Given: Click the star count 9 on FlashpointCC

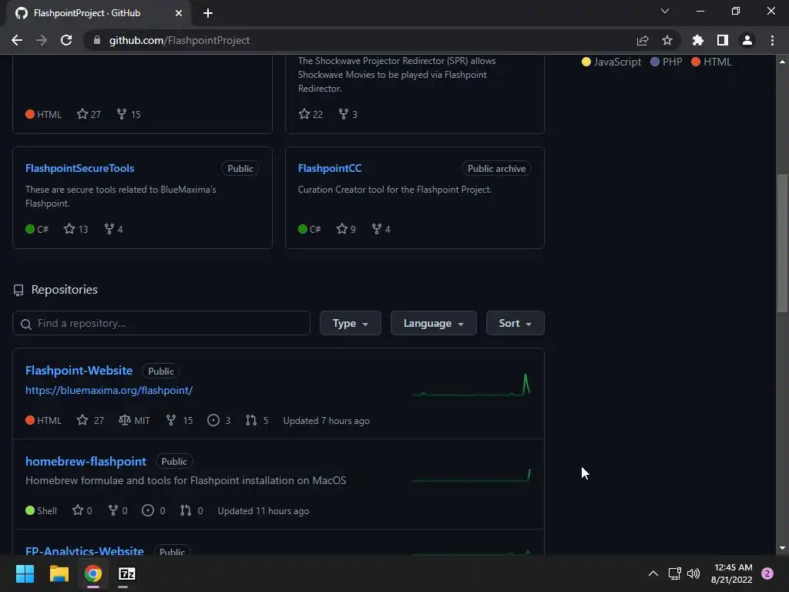Looking at the screenshot, I should pos(346,229).
